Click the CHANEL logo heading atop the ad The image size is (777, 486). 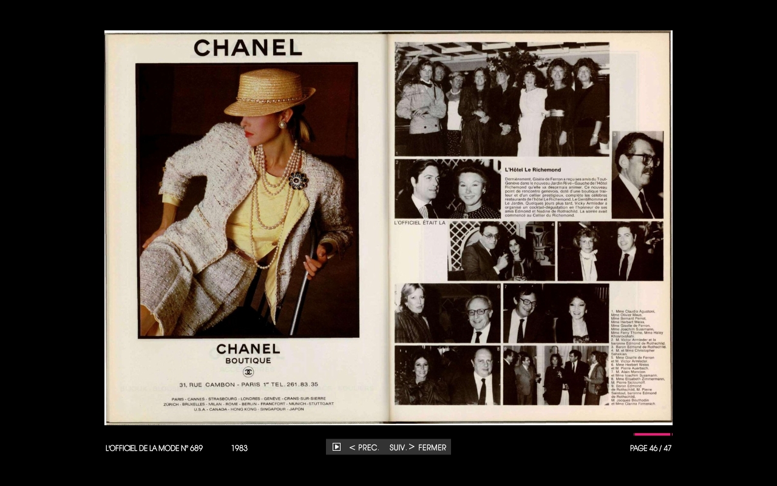point(248,48)
